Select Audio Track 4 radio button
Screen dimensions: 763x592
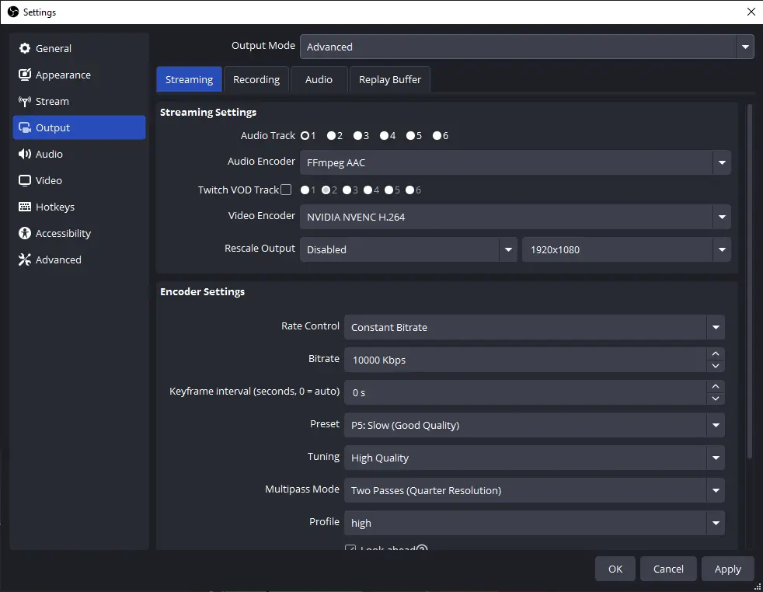[x=384, y=136]
